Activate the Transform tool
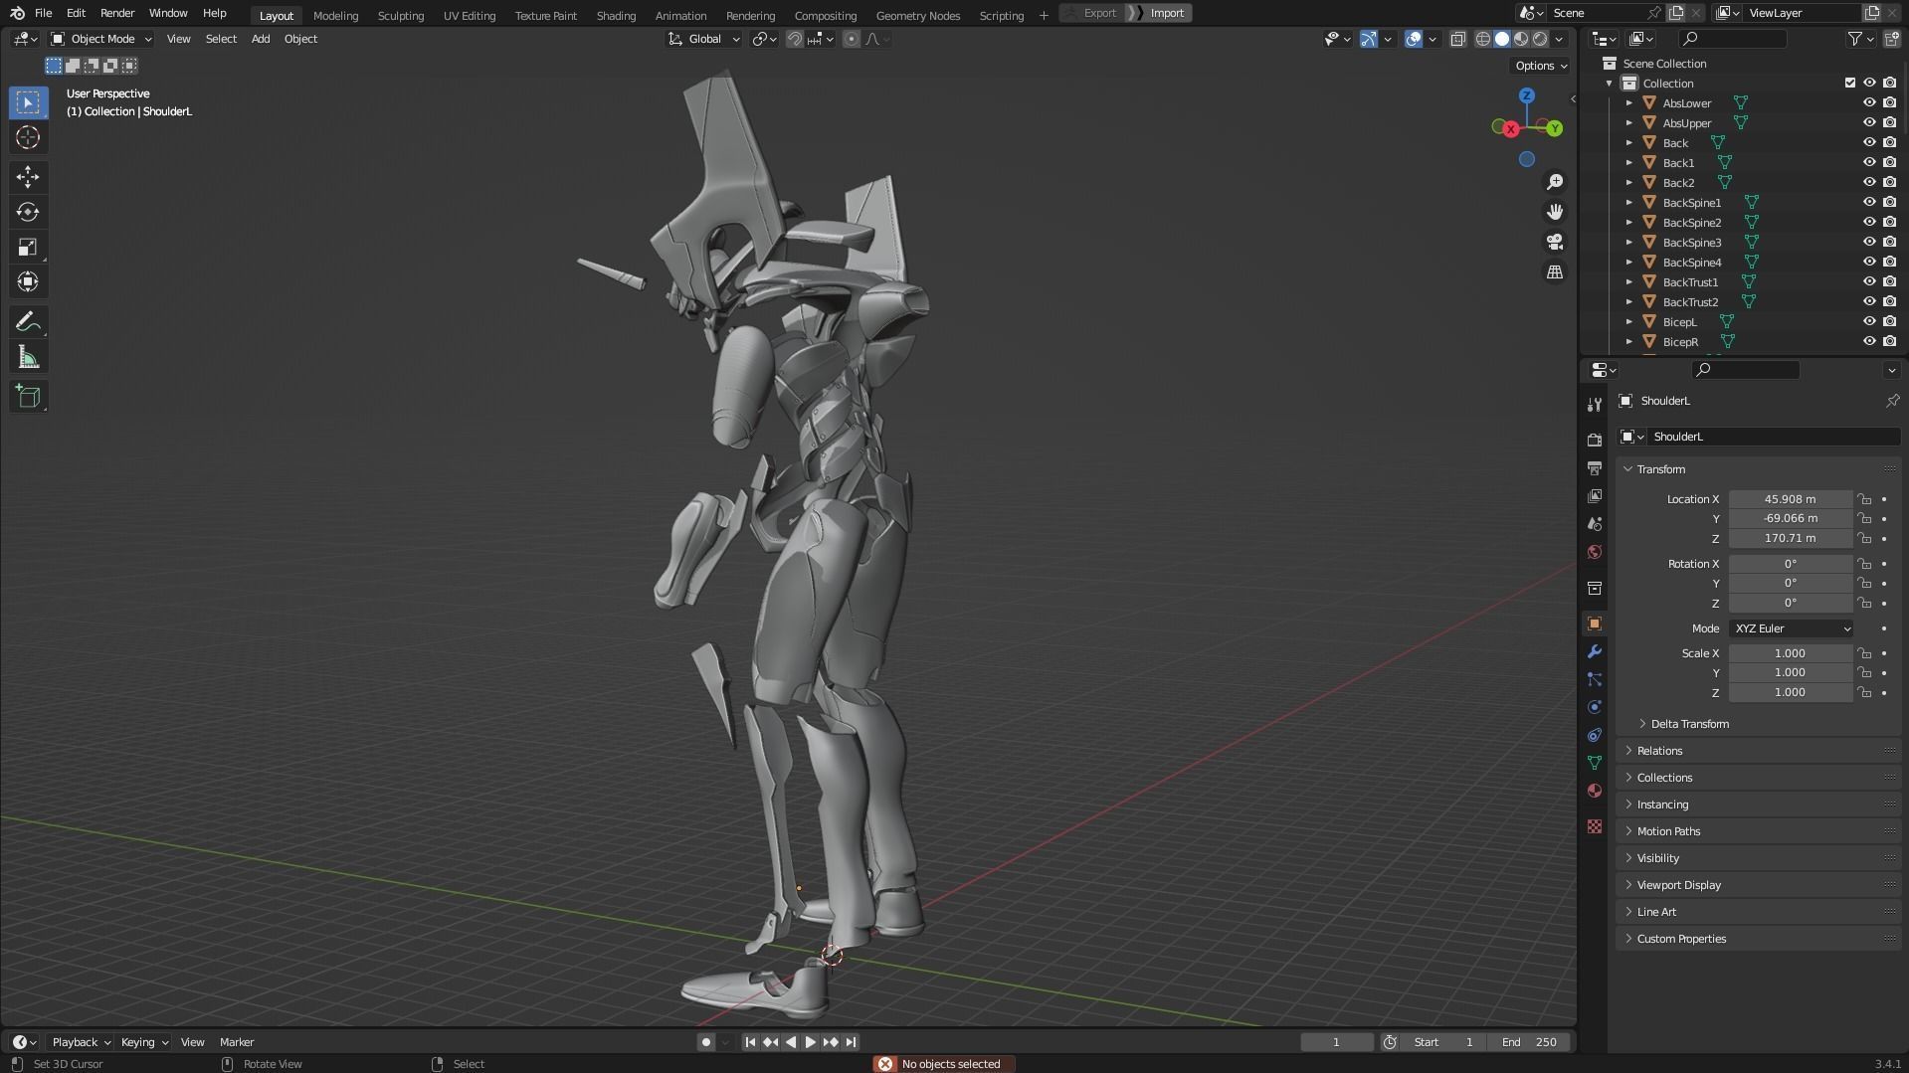 click(28, 281)
